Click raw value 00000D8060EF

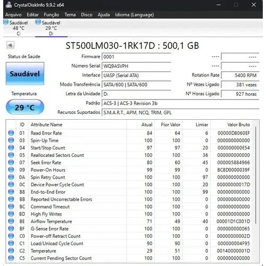(x=234, y=133)
